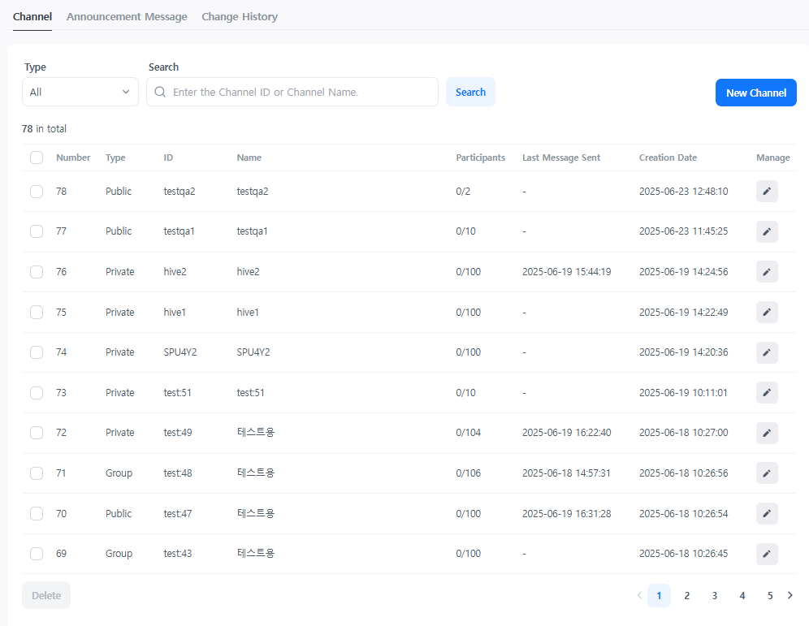Open the Change History tab
The image size is (809, 626).
pos(240,16)
